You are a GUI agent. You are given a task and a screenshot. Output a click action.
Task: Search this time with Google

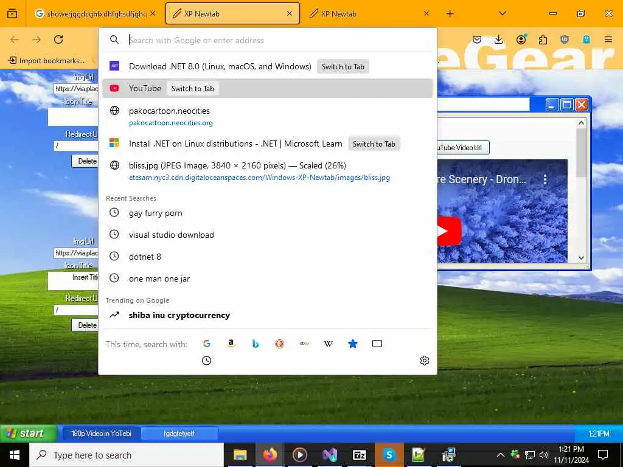click(207, 344)
